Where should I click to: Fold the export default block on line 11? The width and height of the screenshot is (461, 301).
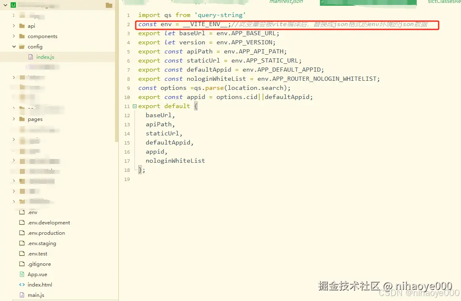(x=134, y=106)
